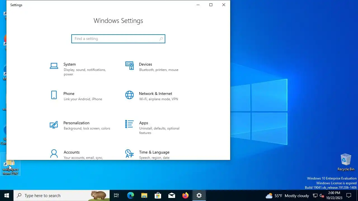Open the Personalization icon
This screenshot has width=358, height=201.
[54, 125]
